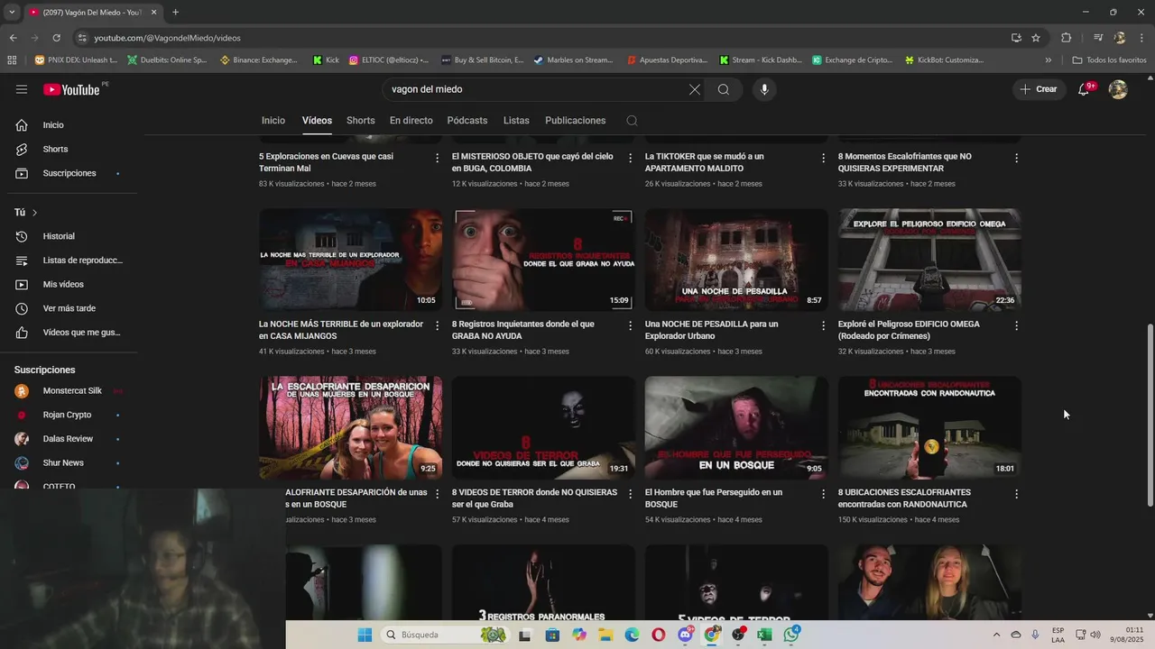1155x649 pixels.
Task: Open 'Todos los favoritos' bookmarks folder
Action: 1110,60
